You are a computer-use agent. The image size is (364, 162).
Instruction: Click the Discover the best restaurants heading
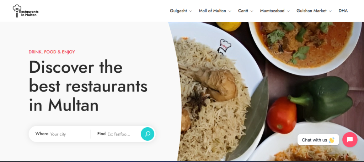point(88,86)
